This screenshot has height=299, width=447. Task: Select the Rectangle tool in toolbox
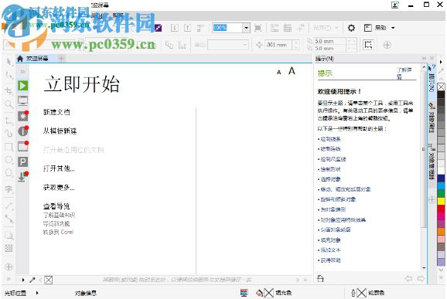click(9, 147)
